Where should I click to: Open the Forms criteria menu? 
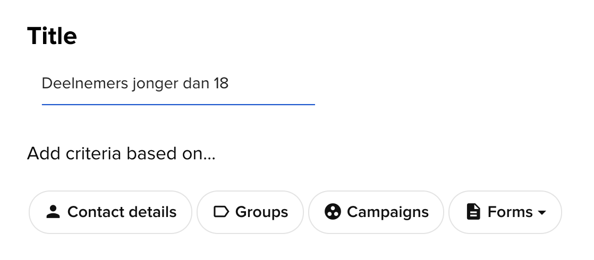click(505, 212)
